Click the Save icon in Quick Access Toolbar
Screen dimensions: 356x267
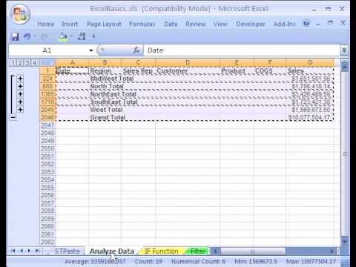click(x=15, y=36)
